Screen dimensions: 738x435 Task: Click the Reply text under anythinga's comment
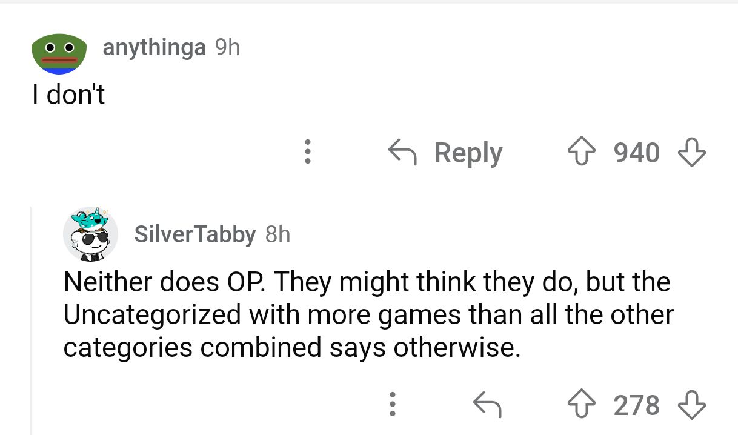[x=468, y=153]
